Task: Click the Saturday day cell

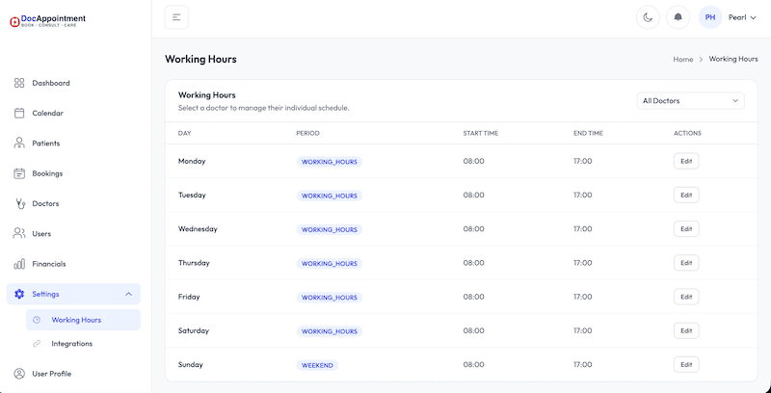Action: click(192, 330)
